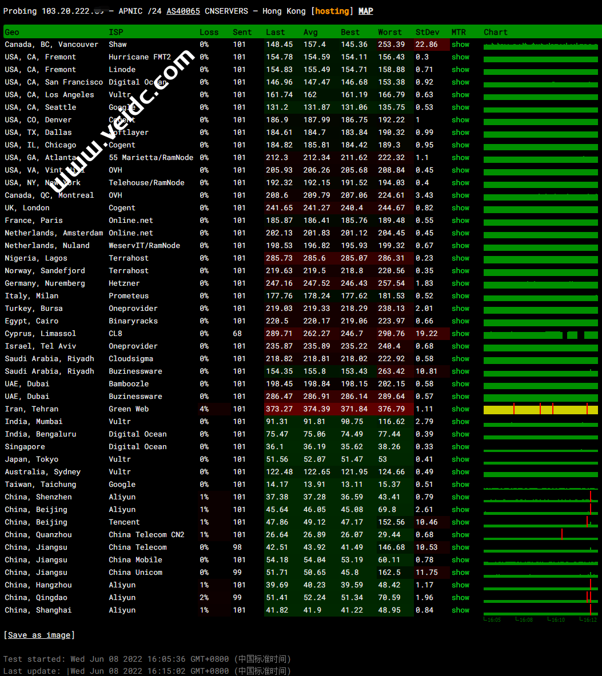Click the 22.86 StDev value for Vancouver

pos(426,45)
